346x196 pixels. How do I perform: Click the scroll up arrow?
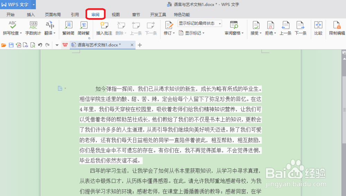point(344,59)
